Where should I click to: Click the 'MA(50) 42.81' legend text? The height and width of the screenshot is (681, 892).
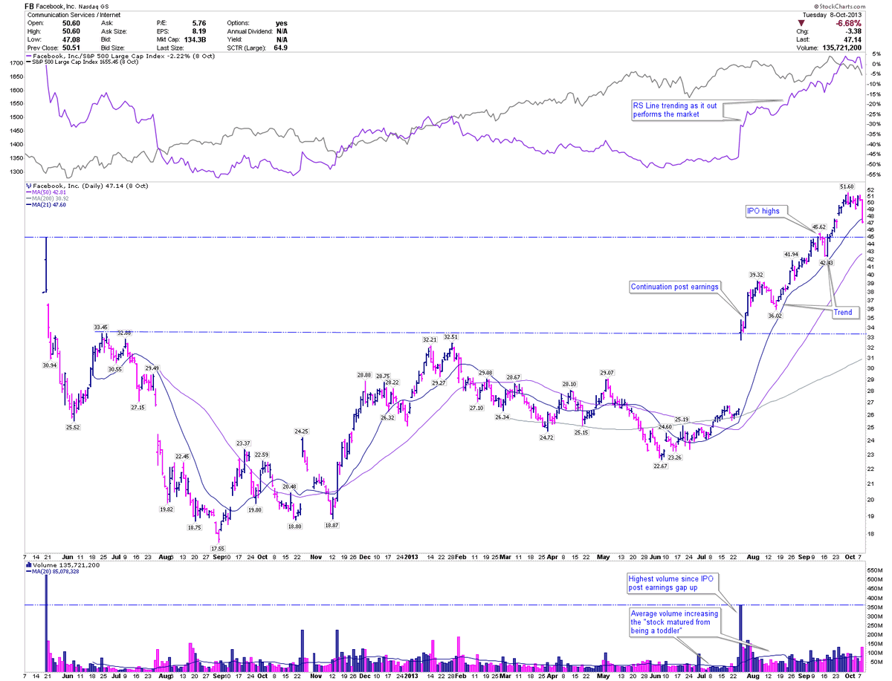pos(51,192)
